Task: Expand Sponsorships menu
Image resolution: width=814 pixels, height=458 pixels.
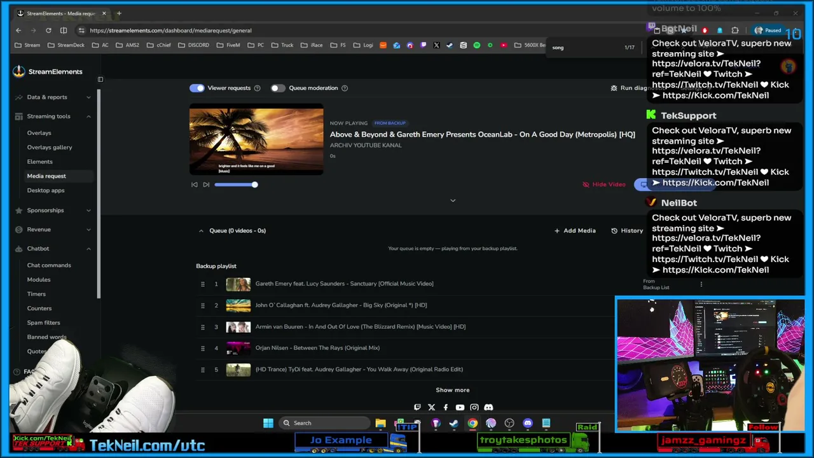Action: pyautogui.click(x=53, y=211)
